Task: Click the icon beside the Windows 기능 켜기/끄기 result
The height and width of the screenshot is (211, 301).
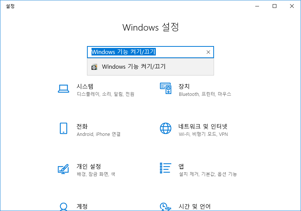Action: tap(94, 67)
